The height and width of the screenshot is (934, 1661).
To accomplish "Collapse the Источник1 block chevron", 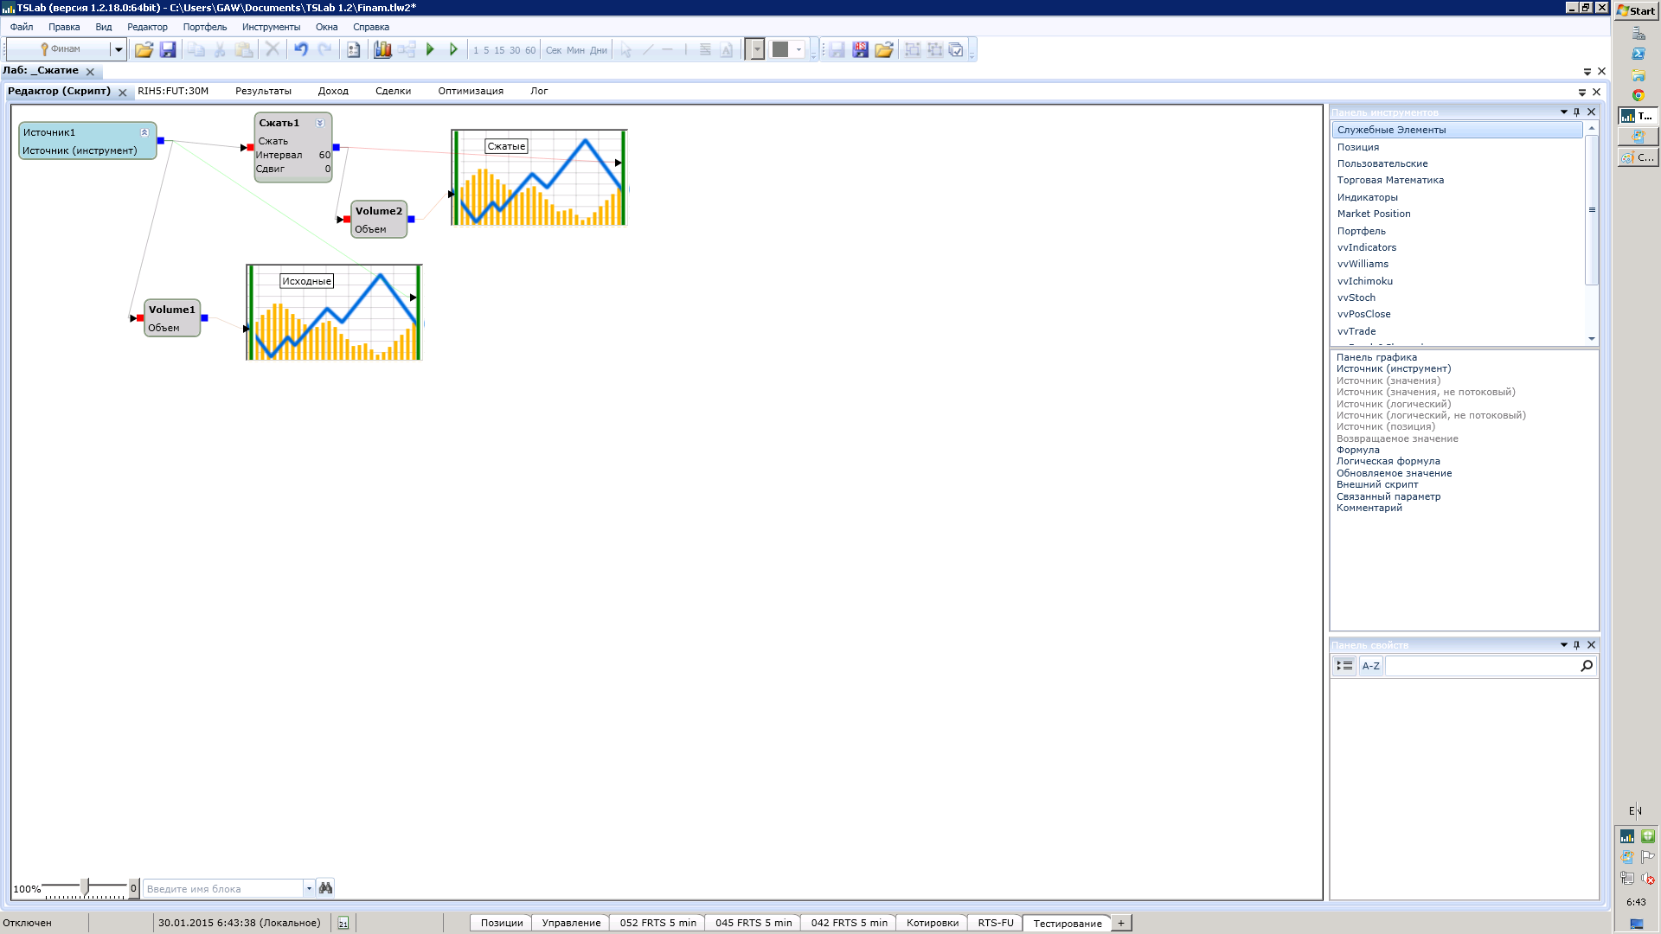I will click(144, 132).
